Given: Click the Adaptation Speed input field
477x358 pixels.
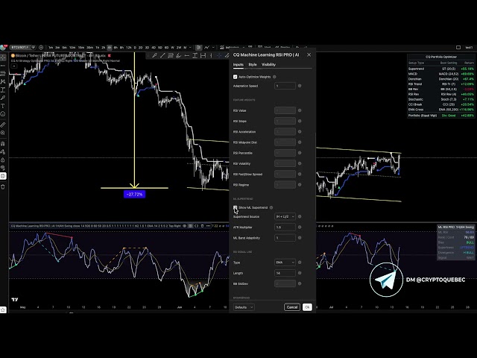Looking at the screenshot, I should (285, 86).
